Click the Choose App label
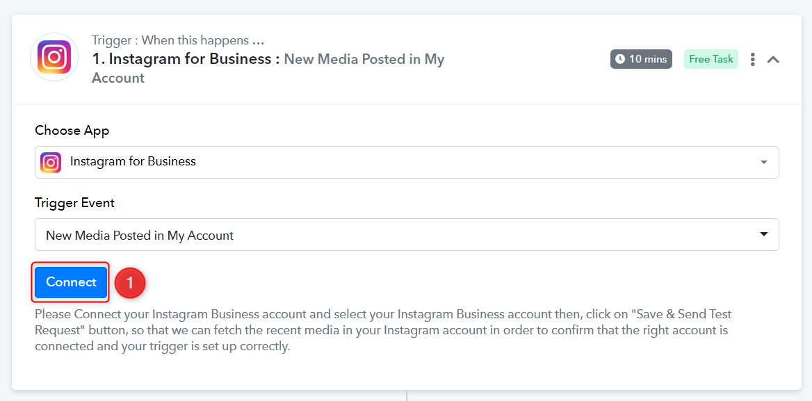 (x=72, y=131)
